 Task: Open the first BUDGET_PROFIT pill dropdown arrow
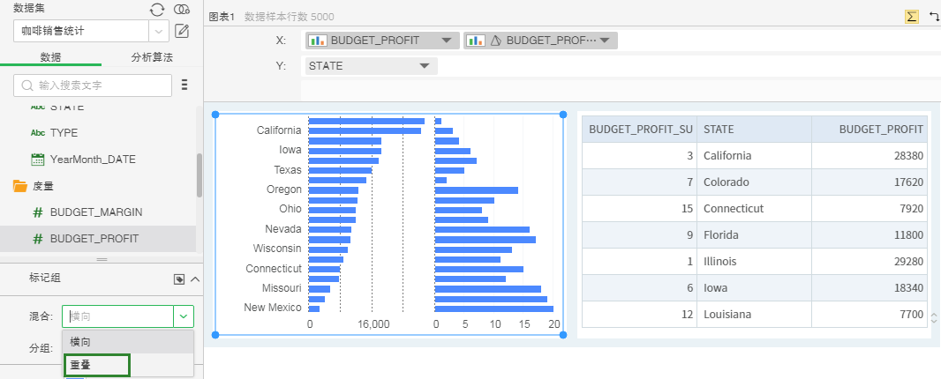446,41
